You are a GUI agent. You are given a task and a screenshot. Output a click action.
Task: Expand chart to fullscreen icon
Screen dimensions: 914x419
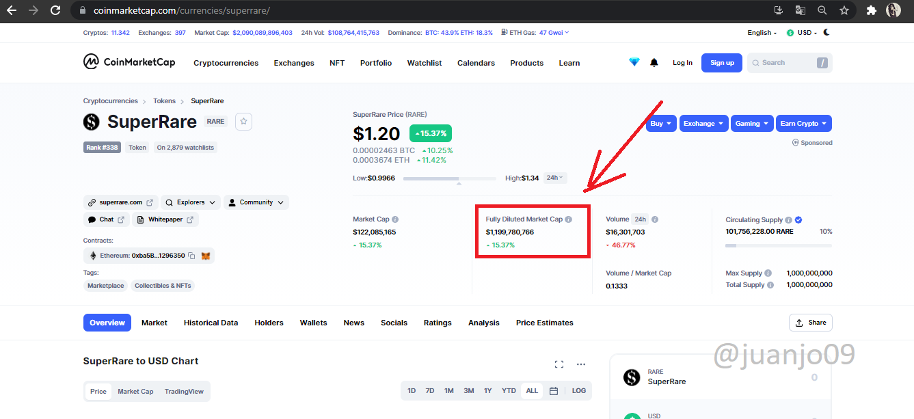click(x=559, y=364)
